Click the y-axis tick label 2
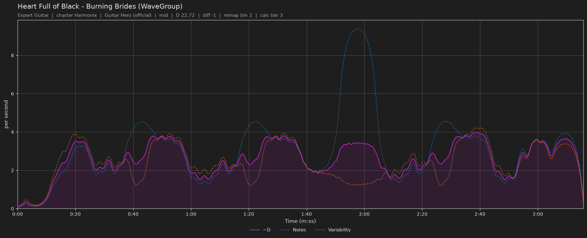Image resolution: width=587 pixels, height=238 pixels. pos(13,170)
